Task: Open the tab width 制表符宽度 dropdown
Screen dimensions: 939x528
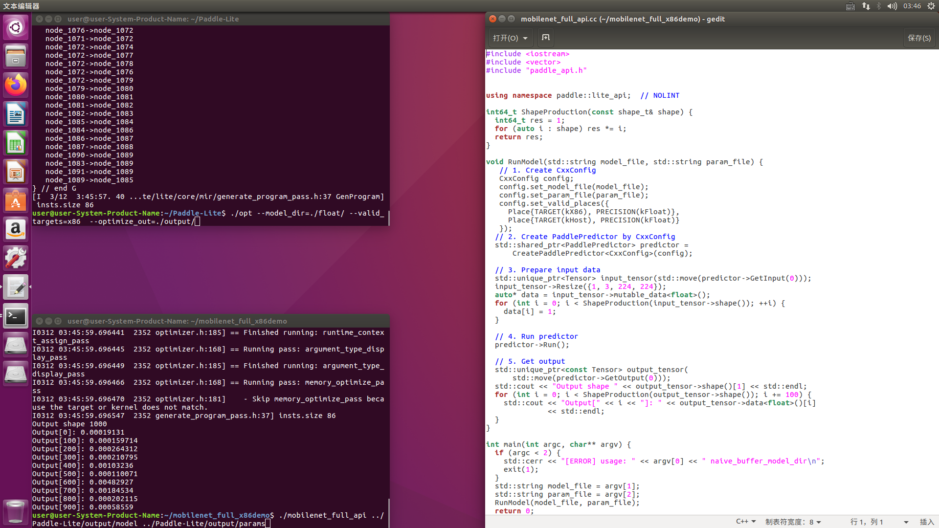Action: pos(793,522)
